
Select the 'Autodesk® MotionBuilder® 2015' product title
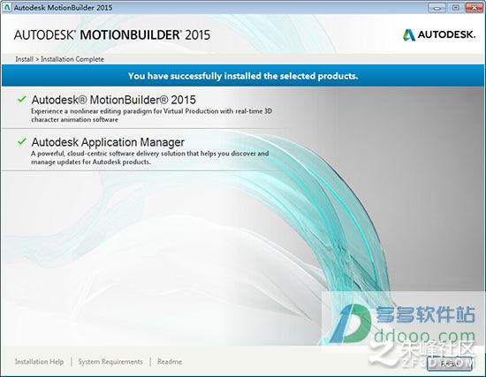coord(114,100)
